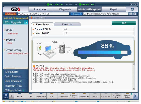Click the bottom toolbar left arrow

(11, 96)
